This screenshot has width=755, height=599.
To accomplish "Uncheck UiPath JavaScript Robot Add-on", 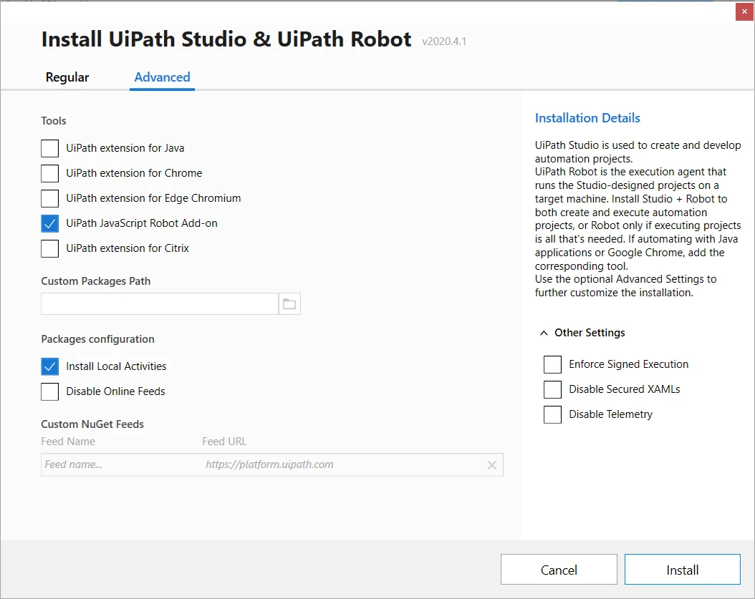I will [49, 223].
